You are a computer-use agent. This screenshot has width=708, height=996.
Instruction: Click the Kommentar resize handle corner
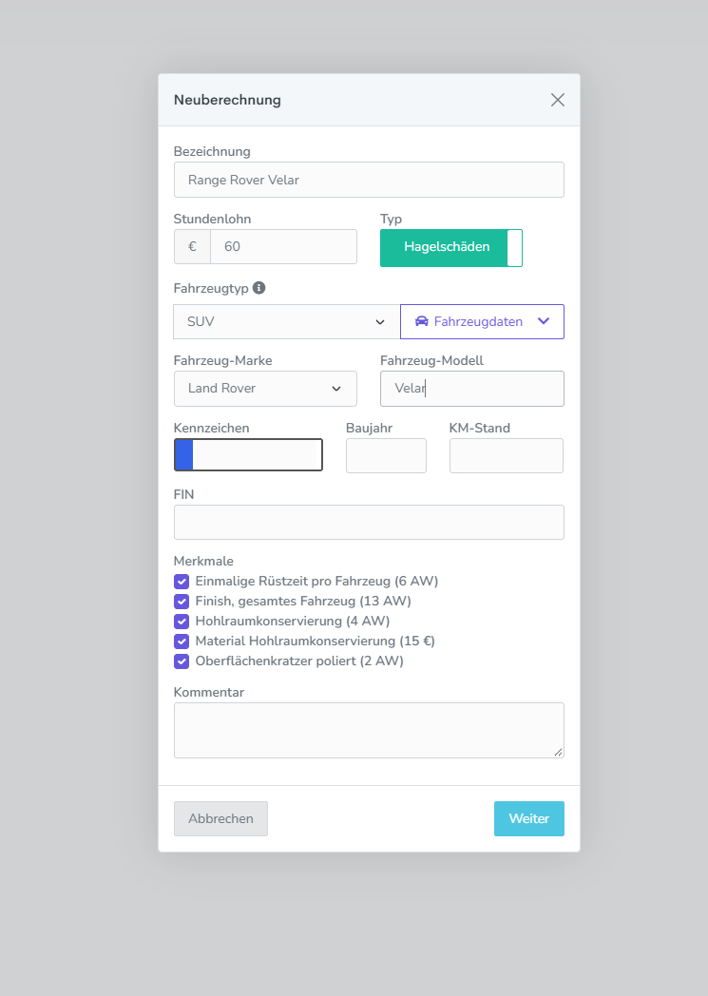558,752
